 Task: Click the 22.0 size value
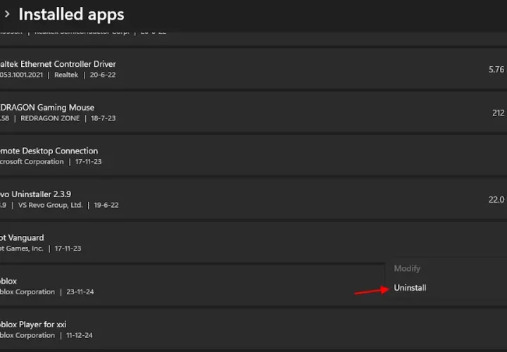pyautogui.click(x=496, y=199)
